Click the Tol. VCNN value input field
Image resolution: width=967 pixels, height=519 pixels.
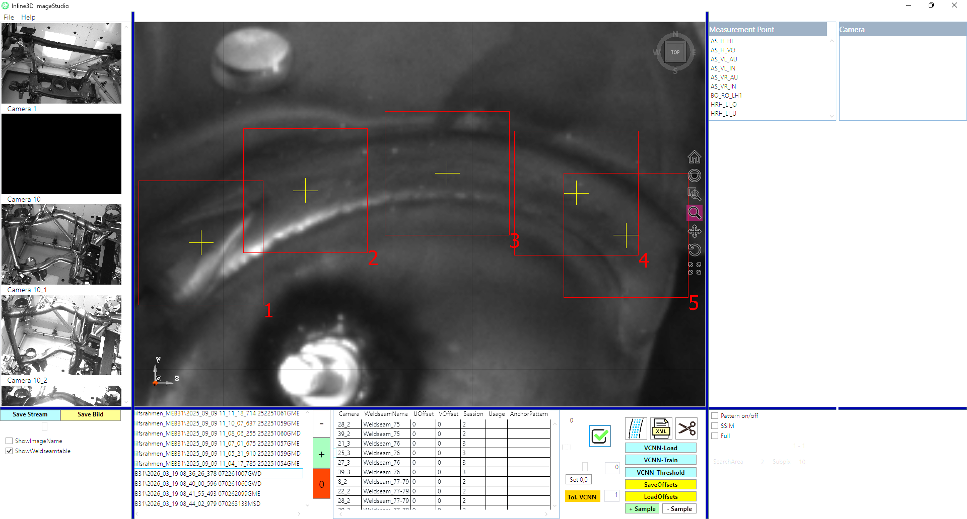(x=612, y=495)
